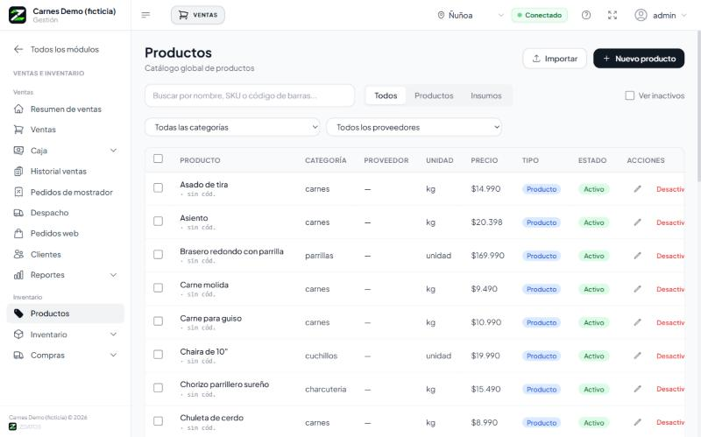Select Productos in the sidebar
Image resolution: width=701 pixels, height=437 pixels.
pos(65,314)
